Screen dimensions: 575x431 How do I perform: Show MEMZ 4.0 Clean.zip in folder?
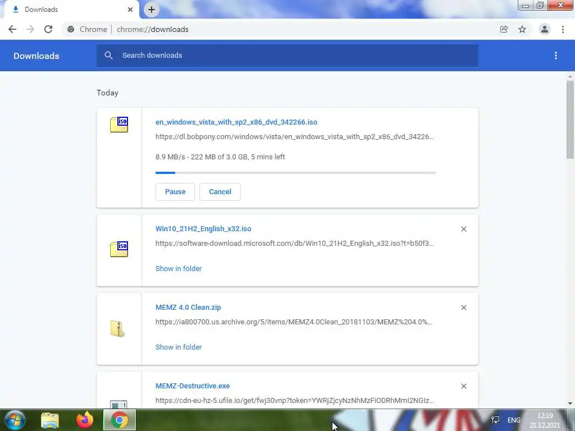tap(179, 347)
